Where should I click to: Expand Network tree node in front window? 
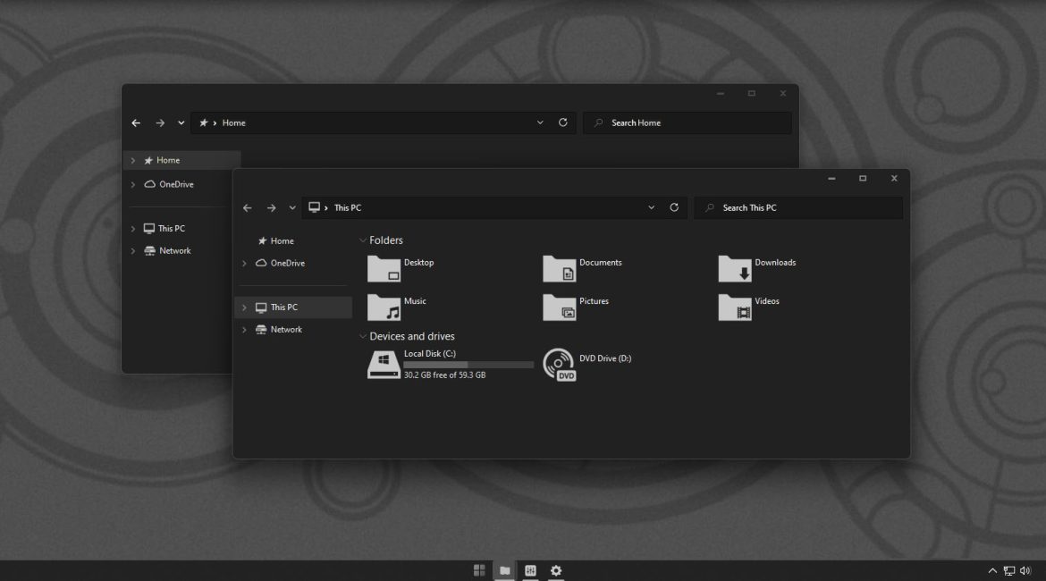click(245, 330)
